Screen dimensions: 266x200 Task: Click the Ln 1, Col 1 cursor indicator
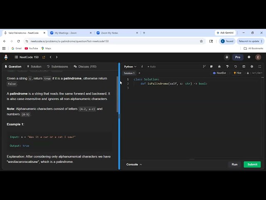point(257,73)
